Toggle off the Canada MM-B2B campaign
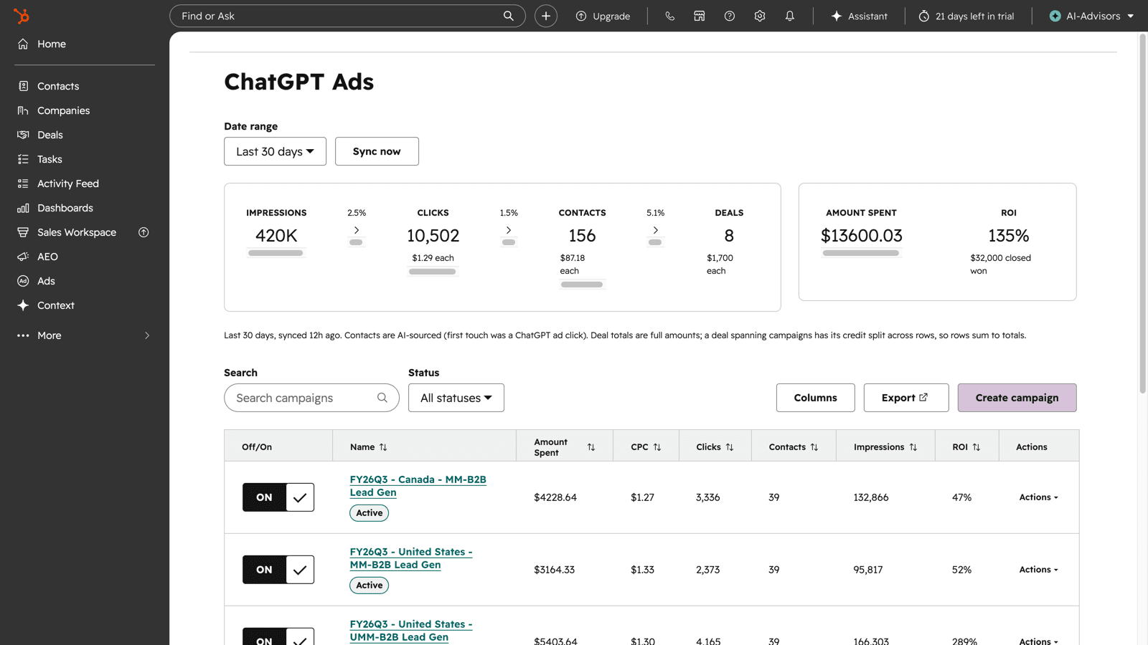Image resolution: width=1148 pixels, height=645 pixels. 278,497
